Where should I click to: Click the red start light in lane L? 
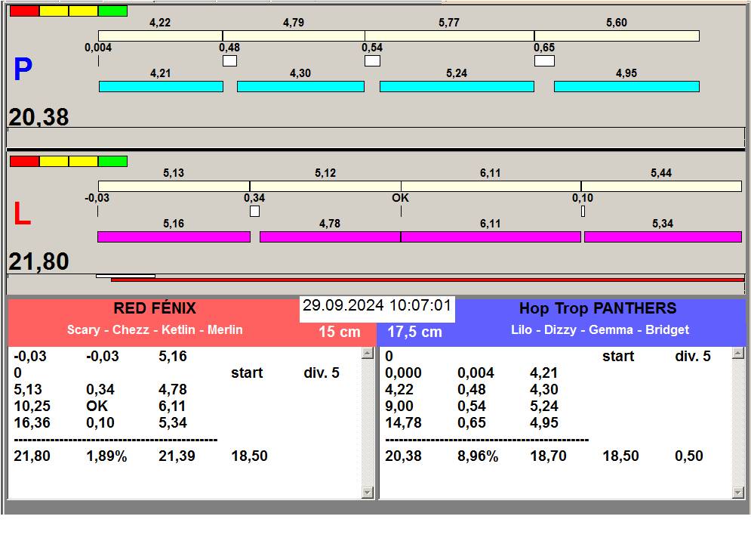[24, 161]
